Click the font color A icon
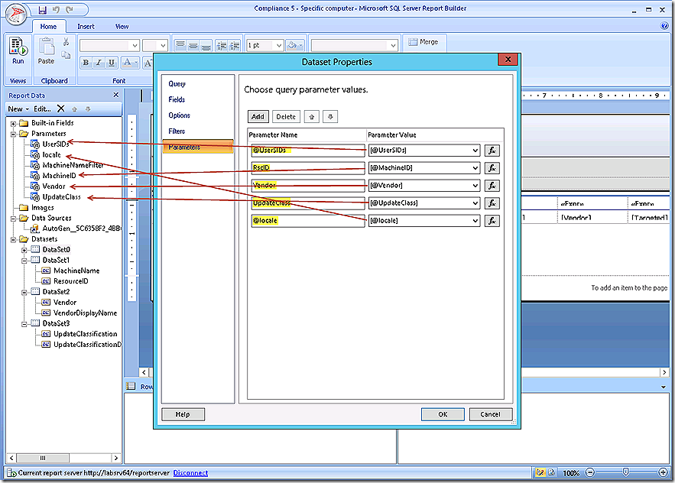Image resolution: width=675 pixels, height=483 pixels. (x=127, y=63)
